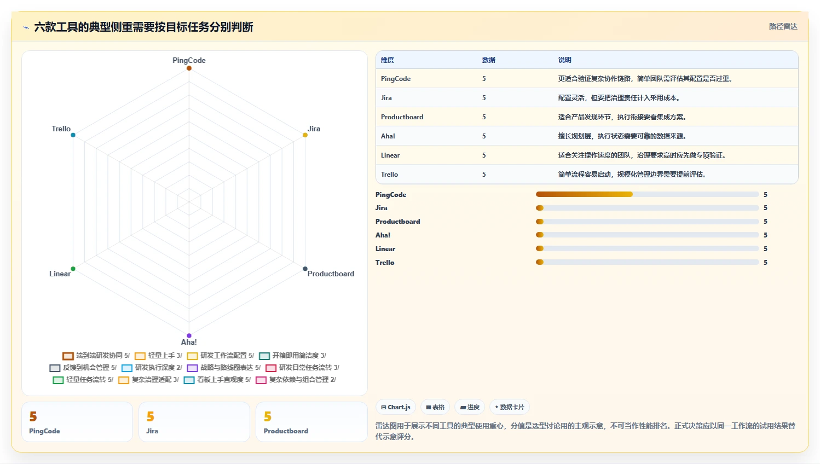Toggle the 研发执行深度 legend swatch

127,368
